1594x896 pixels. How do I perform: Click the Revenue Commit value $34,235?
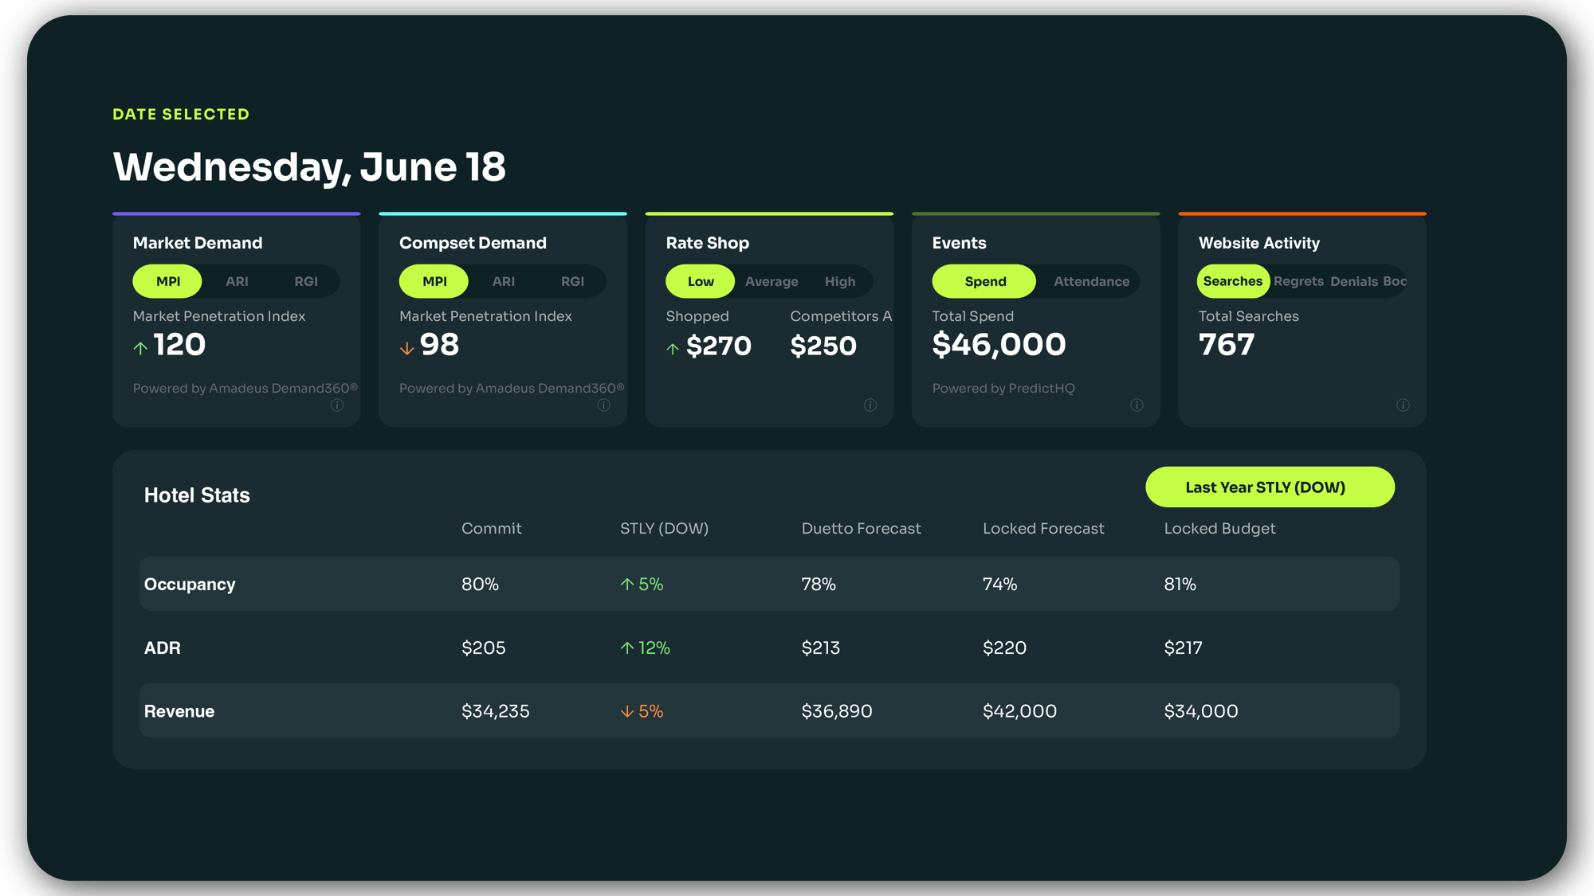tap(496, 711)
